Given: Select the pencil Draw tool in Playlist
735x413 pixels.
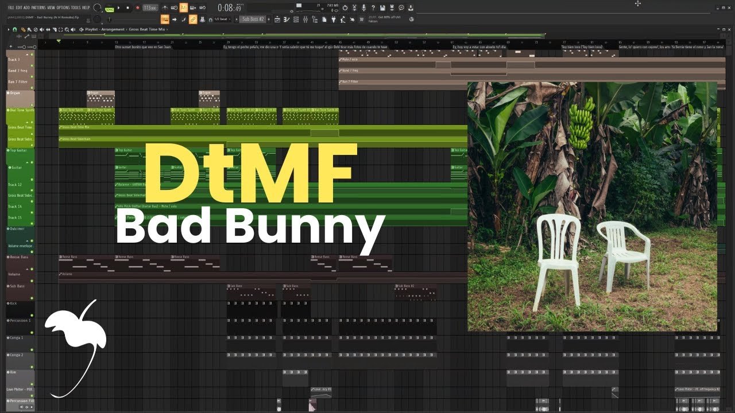Looking at the screenshot, I should point(23,29).
